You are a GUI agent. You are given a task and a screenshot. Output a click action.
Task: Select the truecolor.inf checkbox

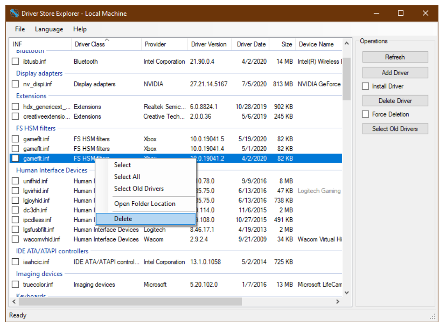(15, 284)
